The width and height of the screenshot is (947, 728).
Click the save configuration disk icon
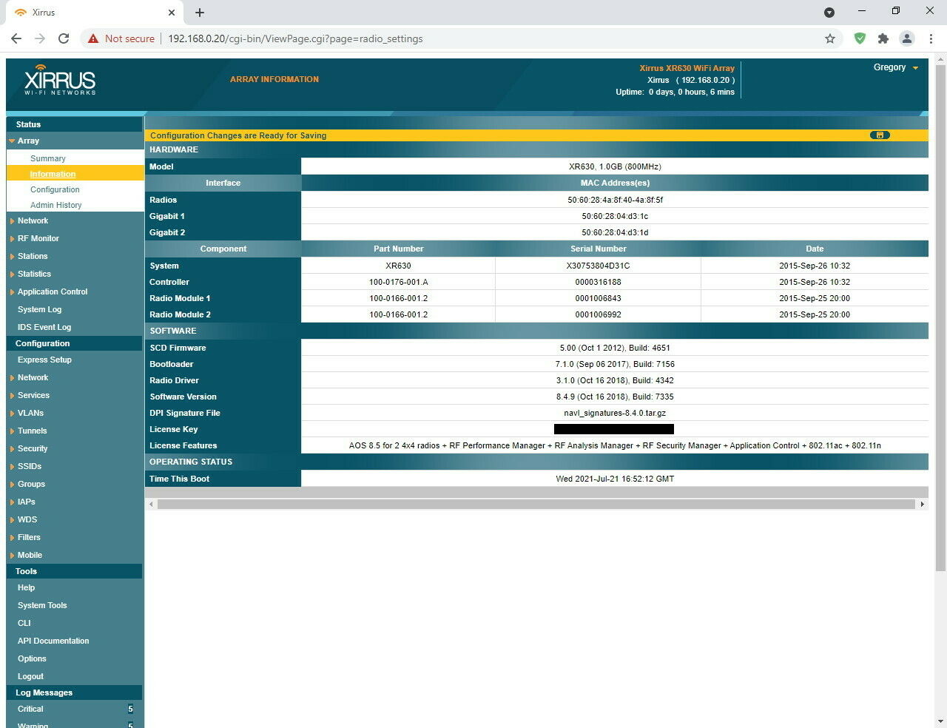point(880,135)
